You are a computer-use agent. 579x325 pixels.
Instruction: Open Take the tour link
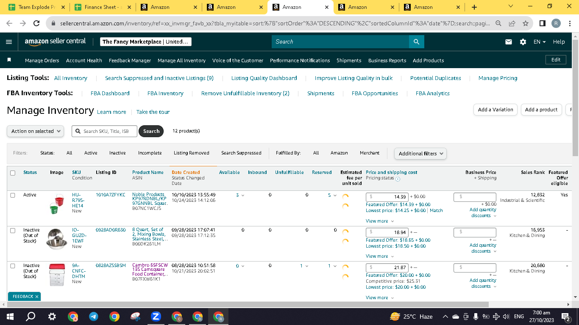[x=153, y=112]
